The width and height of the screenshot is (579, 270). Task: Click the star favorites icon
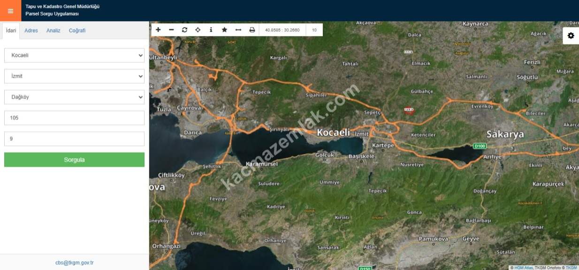click(224, 30)
